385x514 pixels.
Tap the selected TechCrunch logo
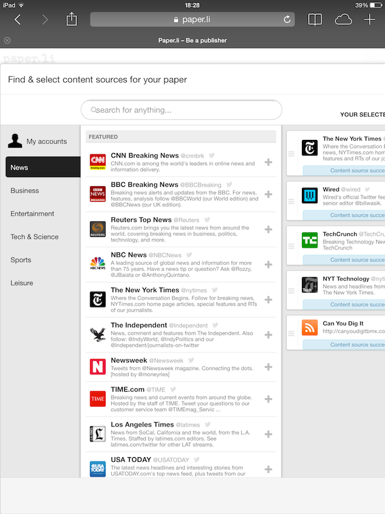coord(310,240)
